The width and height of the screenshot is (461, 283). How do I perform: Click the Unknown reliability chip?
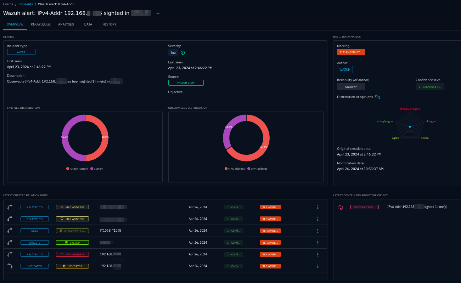(351, 87)
